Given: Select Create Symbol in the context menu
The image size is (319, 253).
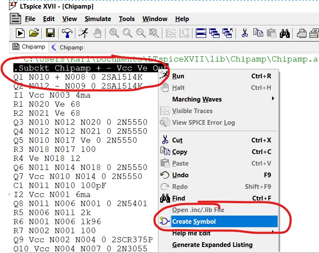Looking at the screenshot, I should [x=218, y=221].
